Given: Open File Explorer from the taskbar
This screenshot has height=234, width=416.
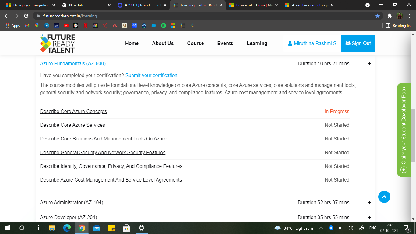Looking at the screenshot, I should pyautogui.click(x=52, y=228).
